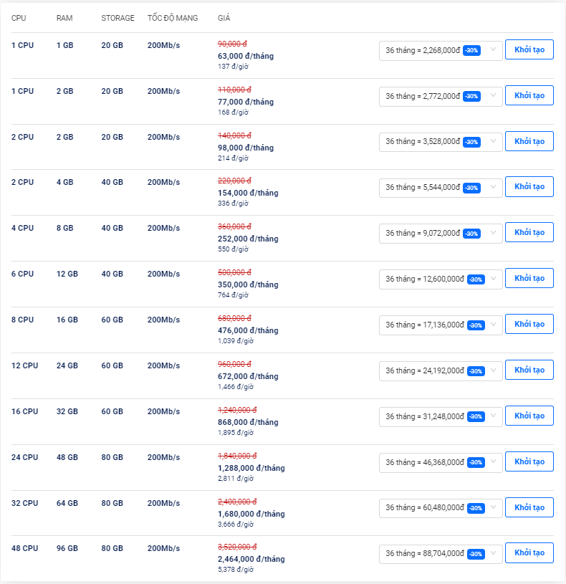Screen dimensions: 566x584
Task: Open the 36 tháng = 3,528,000đ billing dropdown
Action: pos(441,142)
